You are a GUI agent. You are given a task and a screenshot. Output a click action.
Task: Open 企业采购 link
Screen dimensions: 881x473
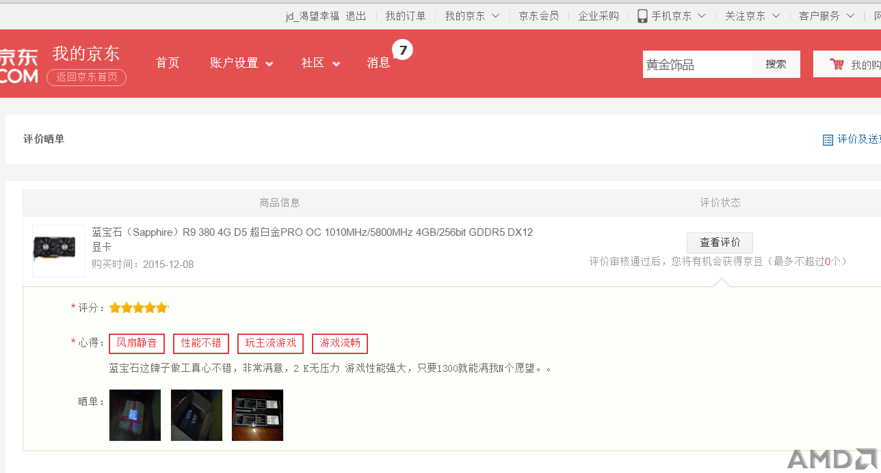coord(599,16)
